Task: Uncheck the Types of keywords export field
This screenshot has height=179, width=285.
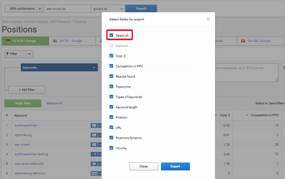Action: point(111,97)
